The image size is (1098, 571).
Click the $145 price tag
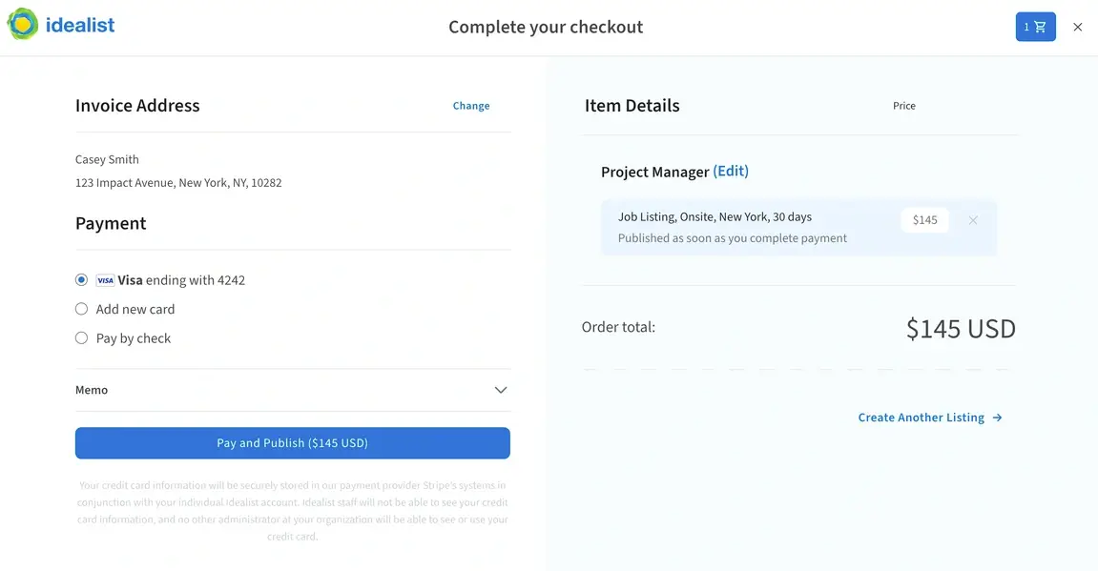coord(923,219)
